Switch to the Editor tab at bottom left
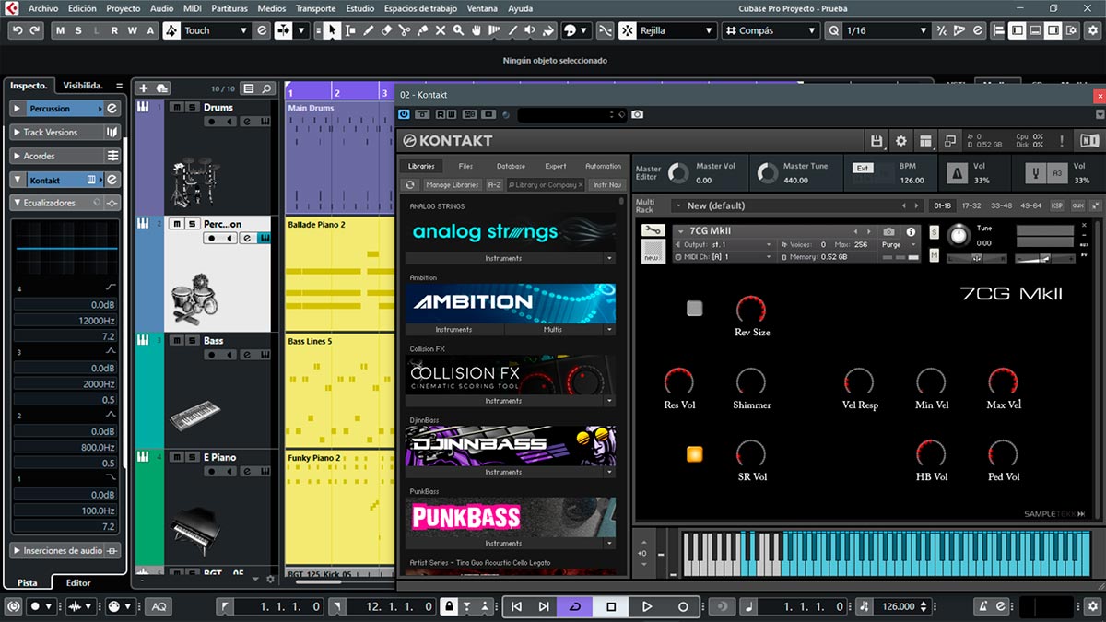 tap(78, 582)
